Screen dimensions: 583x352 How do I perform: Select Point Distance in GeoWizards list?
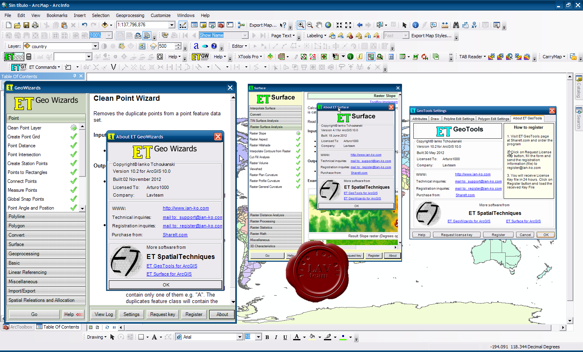coord(21,146)
